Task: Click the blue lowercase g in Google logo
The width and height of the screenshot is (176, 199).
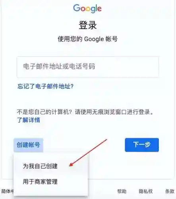Action: (93, 10)
